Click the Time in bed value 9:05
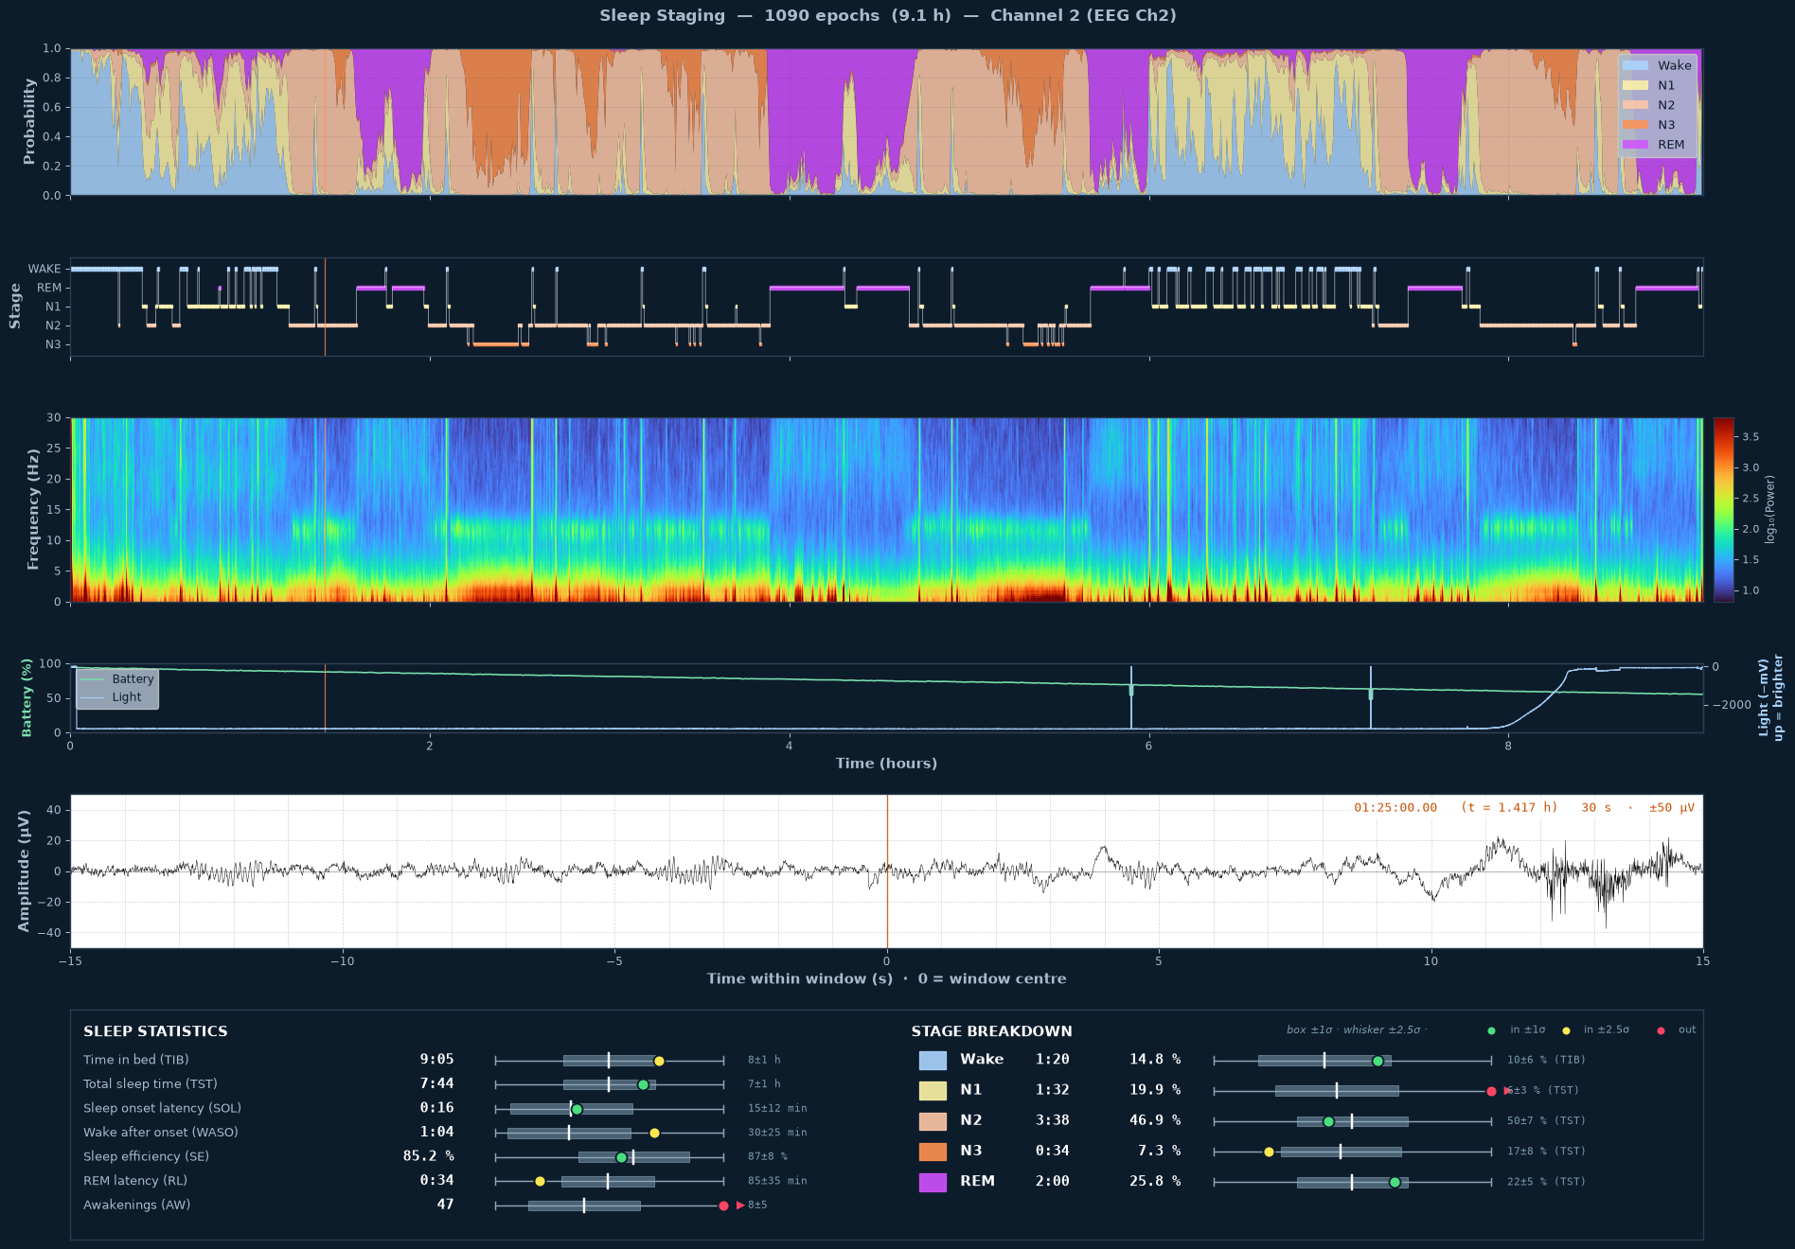The width and height of the screenshot is (1795, 1249). point(436,1060)
